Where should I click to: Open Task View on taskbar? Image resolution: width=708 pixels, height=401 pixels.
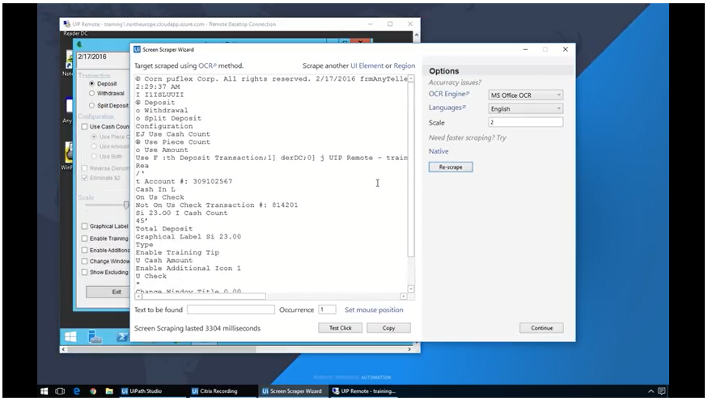tap(60, 391)
